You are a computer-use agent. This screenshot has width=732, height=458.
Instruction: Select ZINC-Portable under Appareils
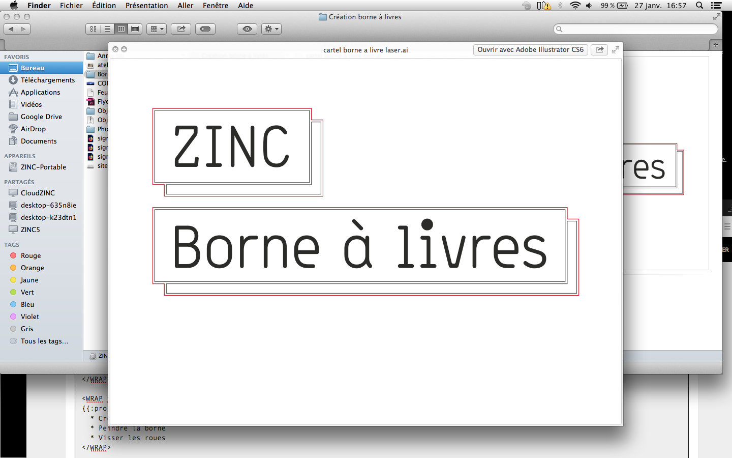[41, 167]
